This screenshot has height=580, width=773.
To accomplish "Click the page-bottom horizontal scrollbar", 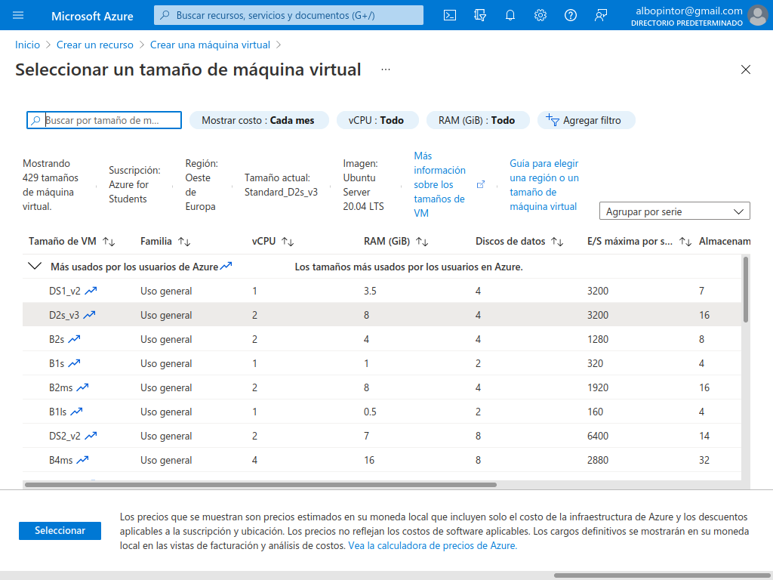I will 663,575.
